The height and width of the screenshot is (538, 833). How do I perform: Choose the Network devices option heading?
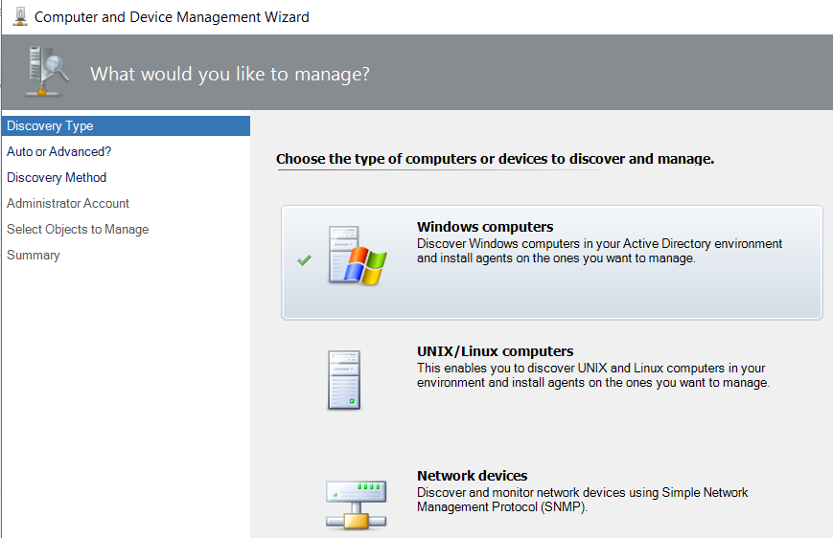473,476
